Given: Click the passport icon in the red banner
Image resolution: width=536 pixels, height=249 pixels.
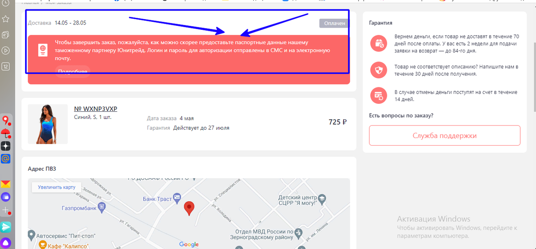Looking at the screenshot, I should click(x=42, y=50).
